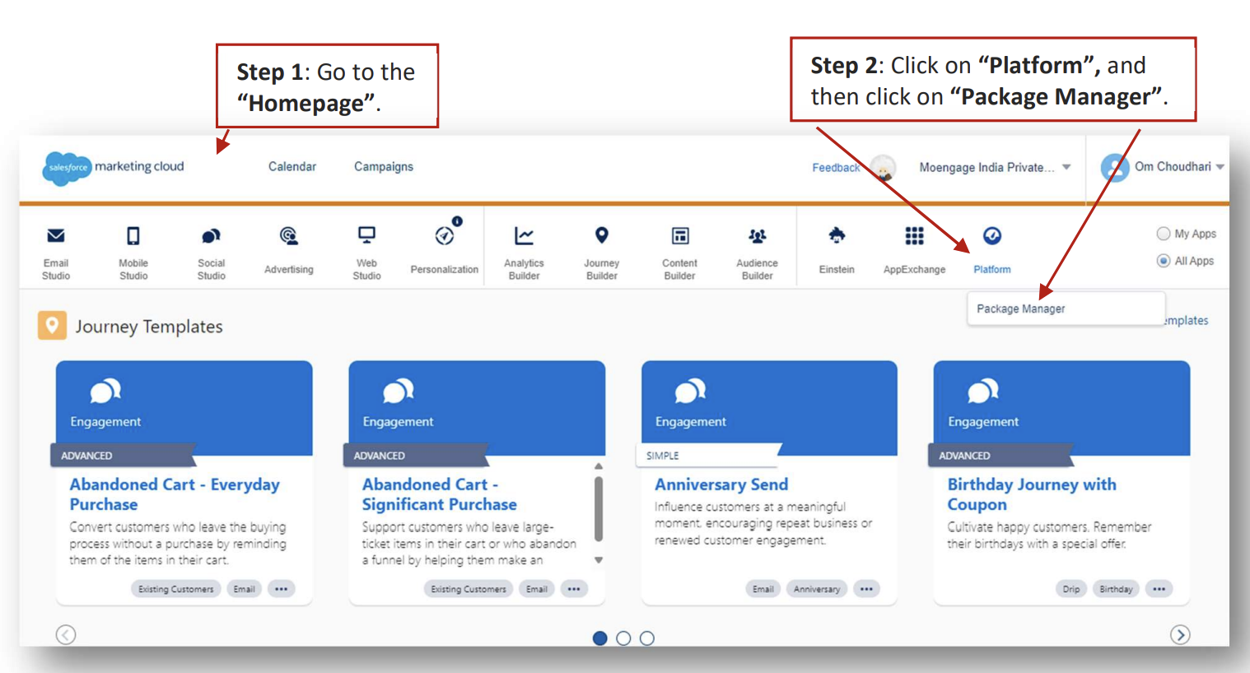1250x673 pixels.
Task: Click the Platform icon
Action: pyautogui.click(x=992, y=236)
